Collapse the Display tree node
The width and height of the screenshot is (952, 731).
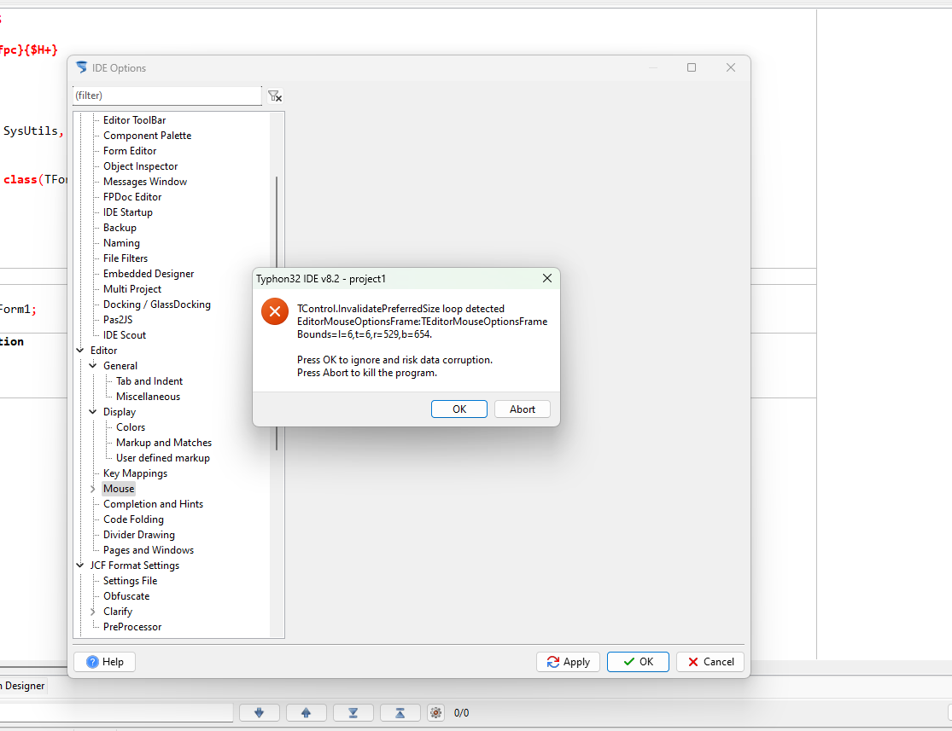coord(93,411)
